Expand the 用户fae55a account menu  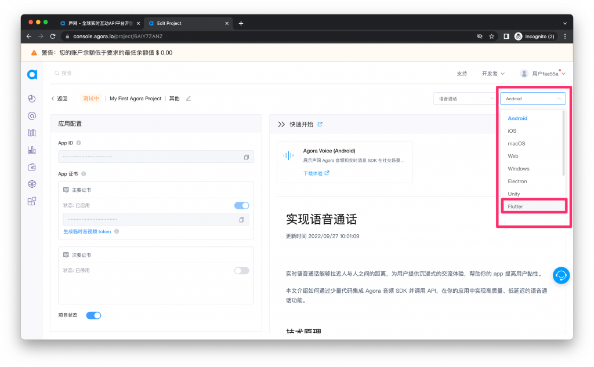tap(549, 74)
